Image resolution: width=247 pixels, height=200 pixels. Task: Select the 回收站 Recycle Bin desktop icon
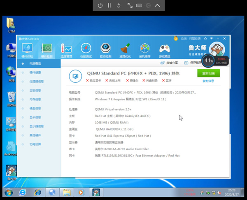(x=11, y=99)
